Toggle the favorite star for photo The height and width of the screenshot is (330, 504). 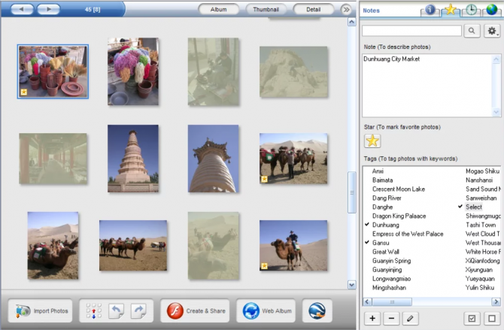point(372,141)
